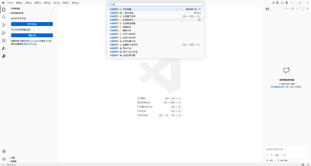This screenshot has height=166, width=311.
Task: Run the 打开小说项目 command
Action: [155, 34]
